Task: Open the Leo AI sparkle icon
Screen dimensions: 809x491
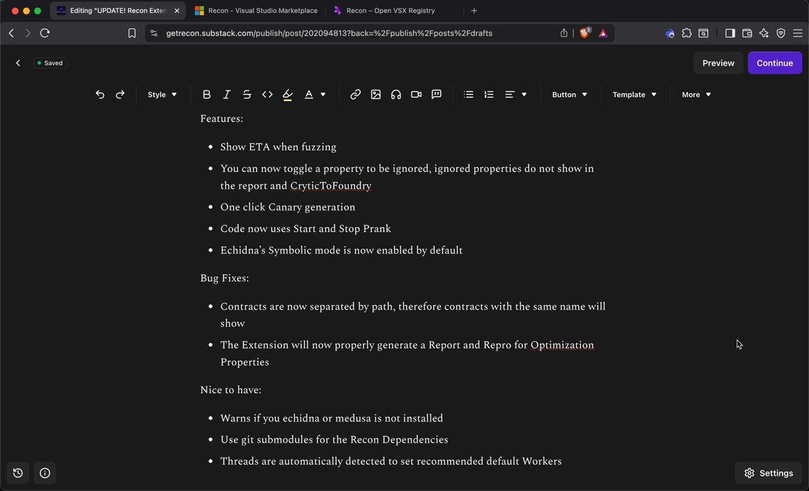Action: [x=764, y=33]
